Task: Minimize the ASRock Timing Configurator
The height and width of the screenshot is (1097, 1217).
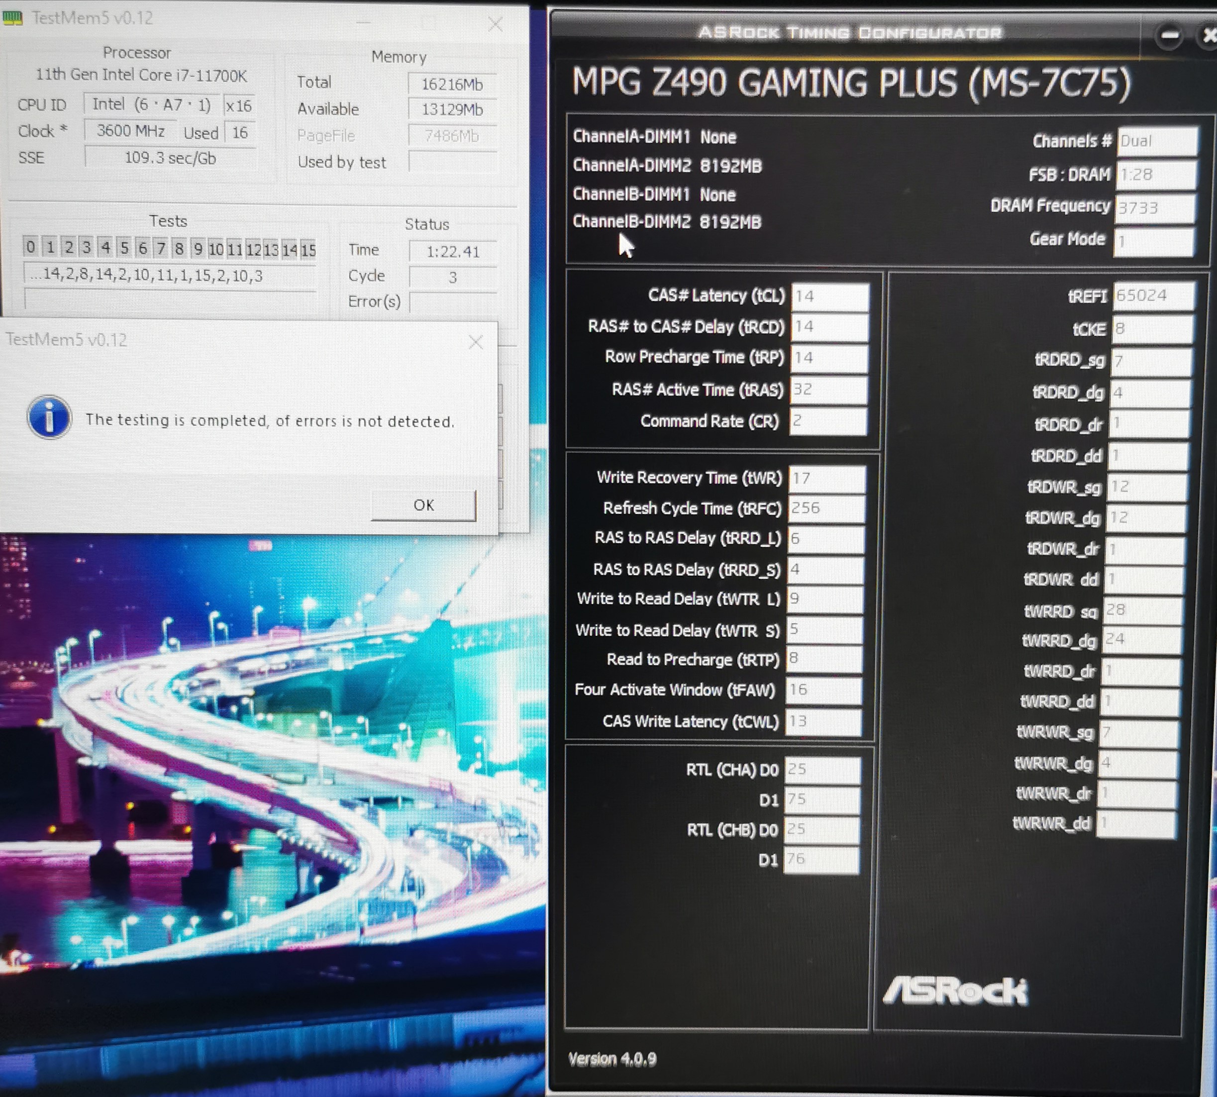Action: click(x=1169, y=36)
